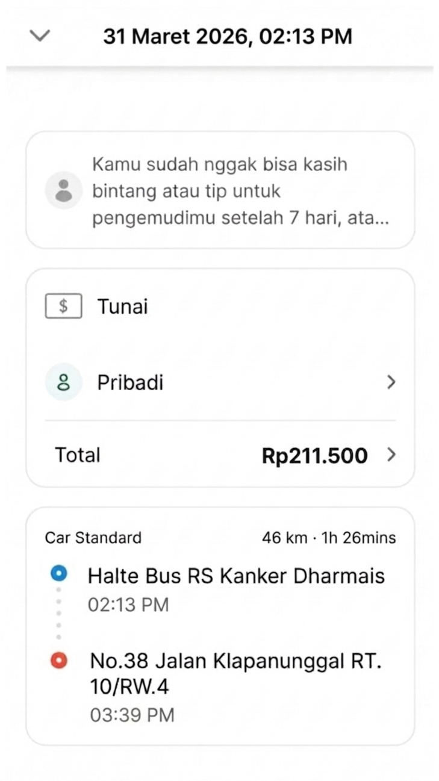Click the blue pickup point marker
Viewport: 439px width, 781px height.
pyautogui.click(x=59, y=574)
